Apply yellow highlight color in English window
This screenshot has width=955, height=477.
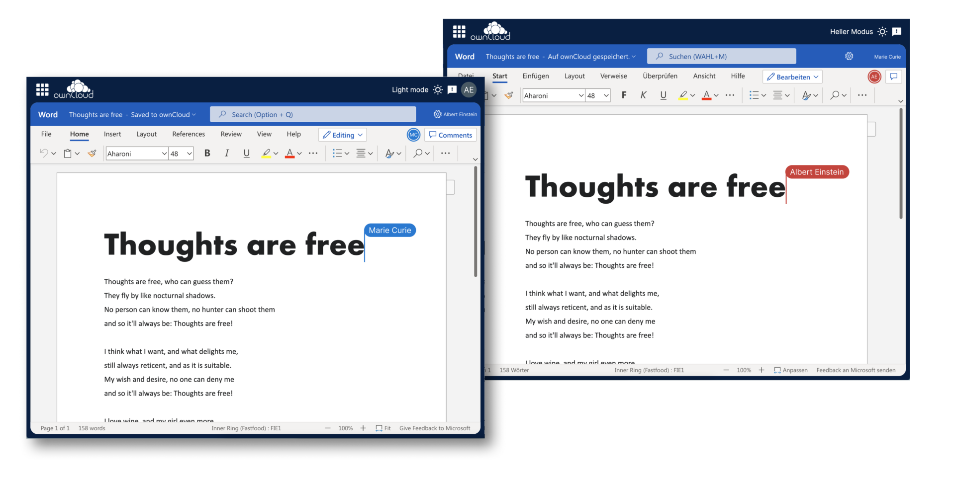tap(266, 154)
